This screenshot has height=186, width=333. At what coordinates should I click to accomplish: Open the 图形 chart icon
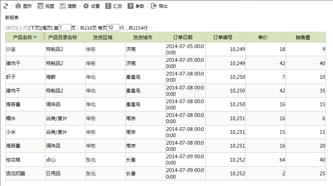[18, 6]
